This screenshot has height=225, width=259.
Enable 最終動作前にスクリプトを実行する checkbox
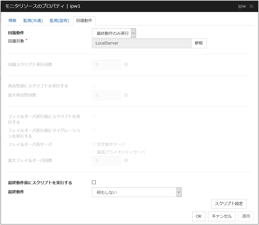coord(94,182)
